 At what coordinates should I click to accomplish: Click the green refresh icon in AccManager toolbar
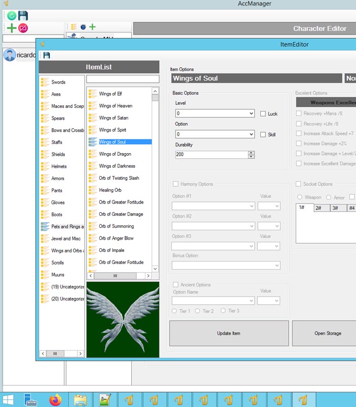pos(11,16)
